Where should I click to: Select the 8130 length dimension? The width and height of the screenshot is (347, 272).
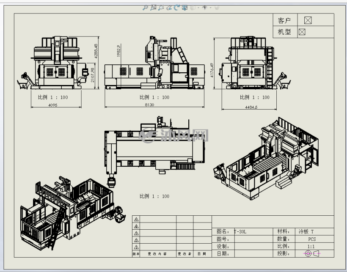pos(149,104)
